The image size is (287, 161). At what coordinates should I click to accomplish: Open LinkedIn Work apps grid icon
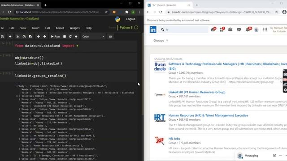pos(265,30)
